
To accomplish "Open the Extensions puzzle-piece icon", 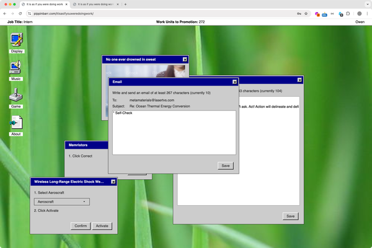I will (x=348, y=14).
